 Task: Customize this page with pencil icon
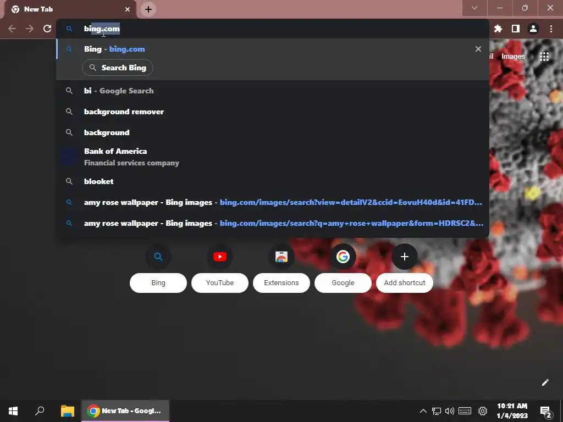coord(545,382)
